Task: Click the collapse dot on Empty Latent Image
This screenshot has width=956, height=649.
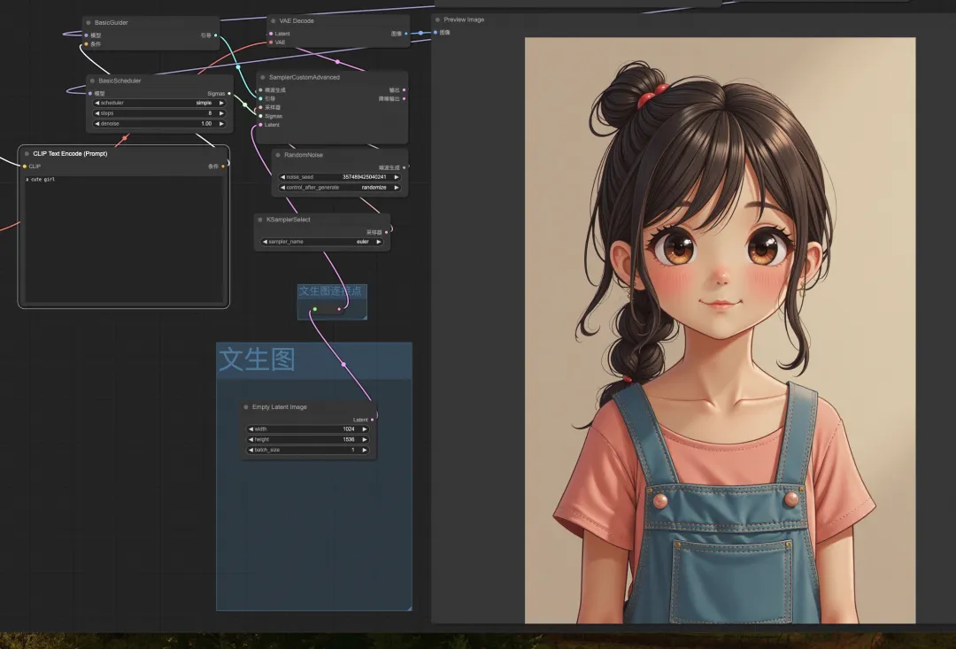Action: tap(246, 407)
